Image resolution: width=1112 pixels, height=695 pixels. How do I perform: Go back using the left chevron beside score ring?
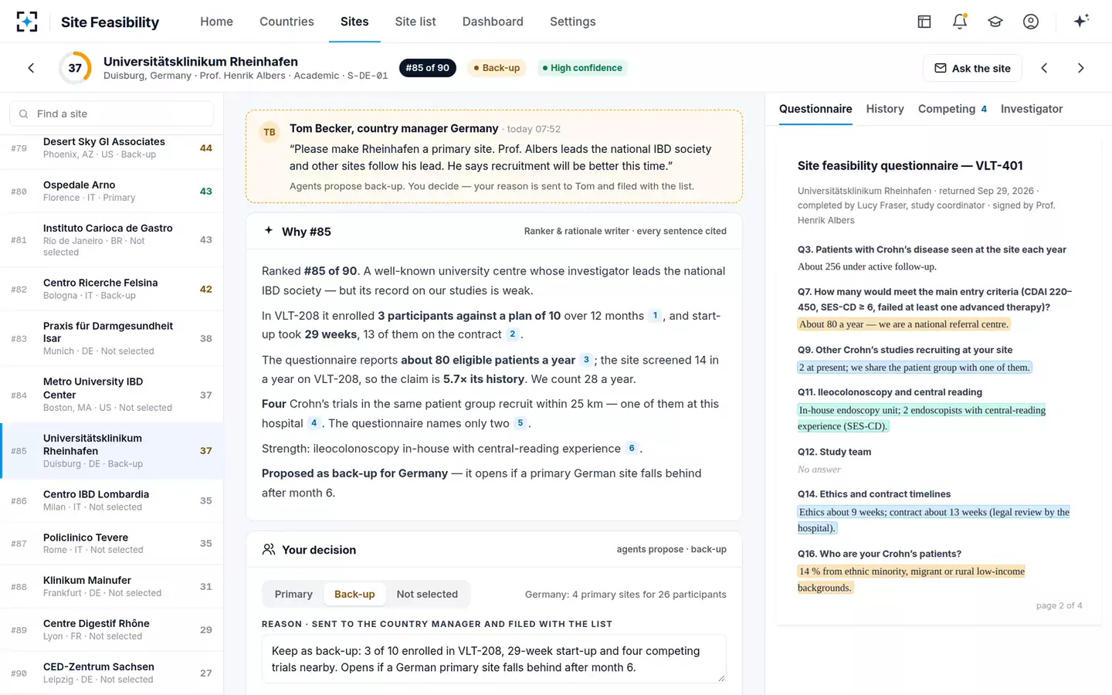coord(31,68)
